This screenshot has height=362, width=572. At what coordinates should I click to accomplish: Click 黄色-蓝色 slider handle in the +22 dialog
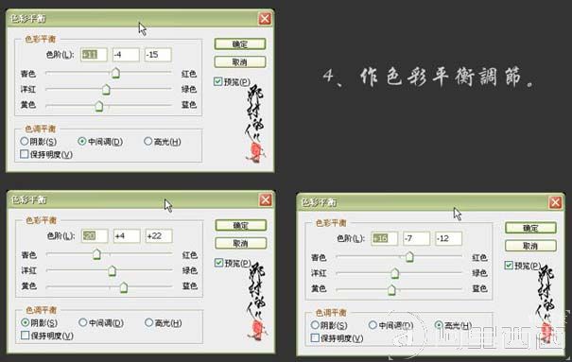click(124, 287)
